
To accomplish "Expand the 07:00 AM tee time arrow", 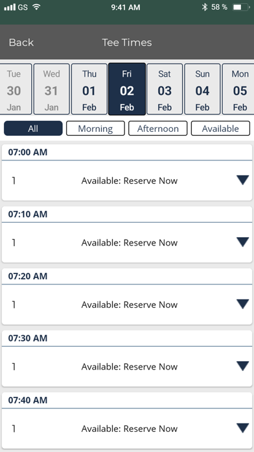I will click(x=242, y=181).
